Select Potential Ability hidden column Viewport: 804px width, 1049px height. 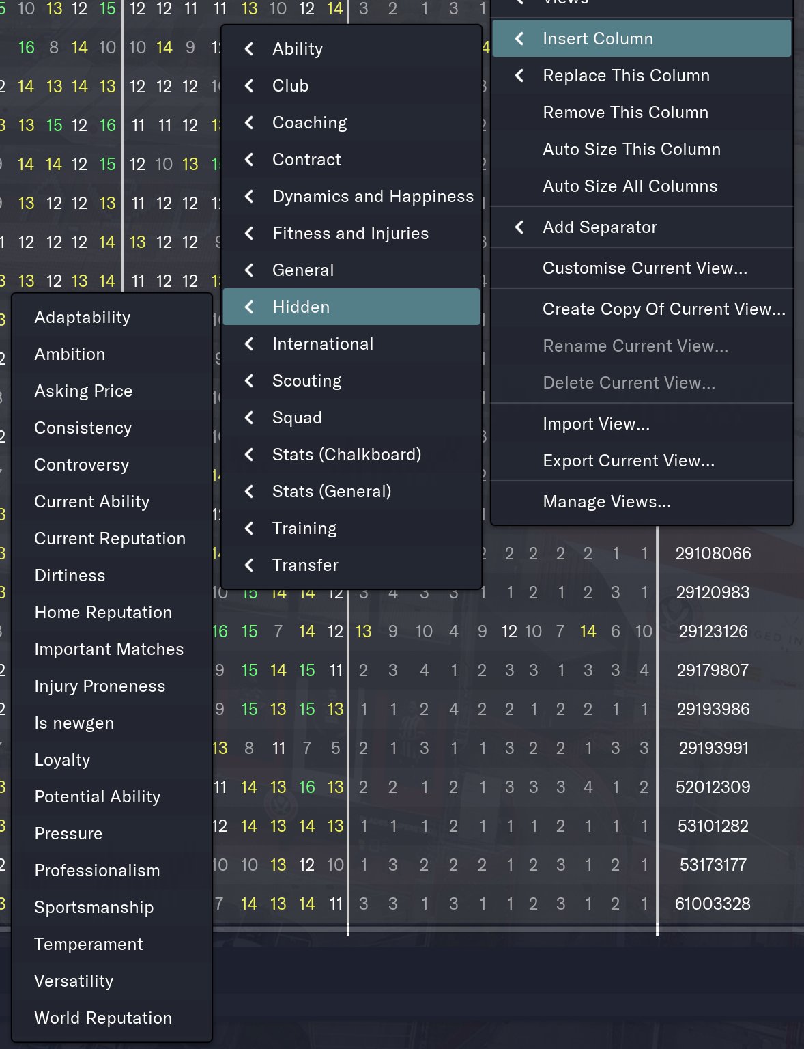point(97,797)
